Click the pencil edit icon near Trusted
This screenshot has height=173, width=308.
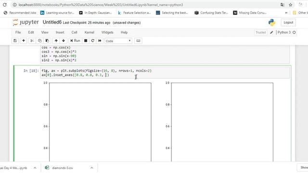271,32
